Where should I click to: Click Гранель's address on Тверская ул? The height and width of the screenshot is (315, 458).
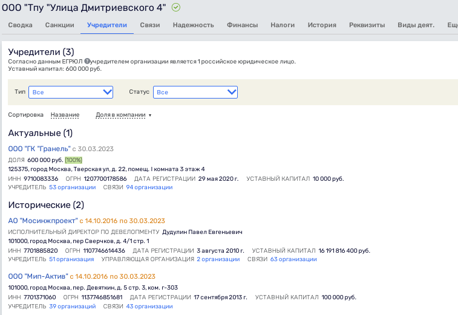[x=106, y=169]
